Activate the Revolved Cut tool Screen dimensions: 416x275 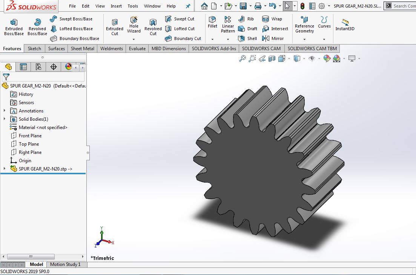[x=153, y=27]
